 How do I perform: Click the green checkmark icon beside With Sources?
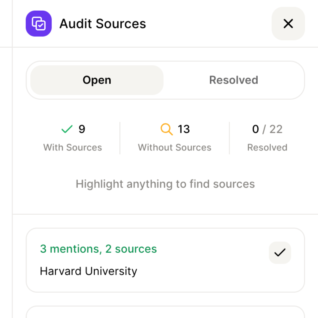point(67,129)
